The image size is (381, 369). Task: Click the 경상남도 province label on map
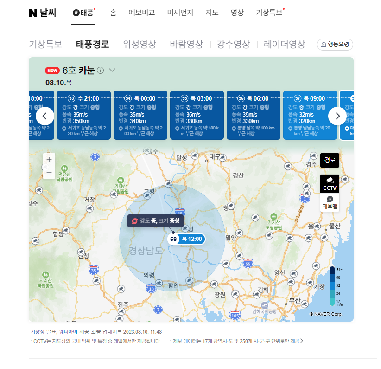tap(146, 251)
